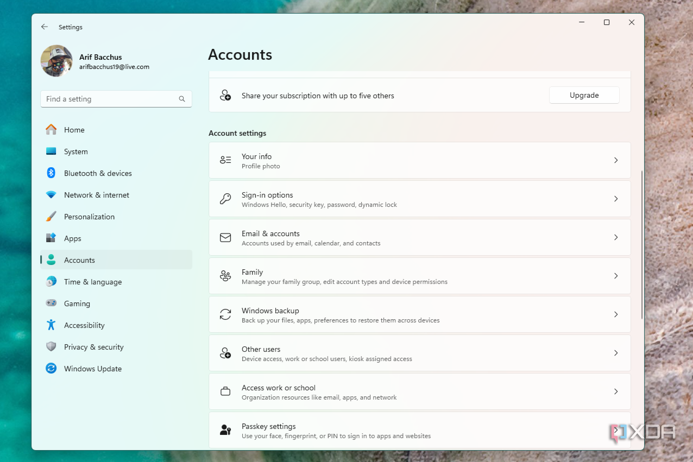Open Passkey settings via its chevron
693x462 pixels.
(615, 430)
